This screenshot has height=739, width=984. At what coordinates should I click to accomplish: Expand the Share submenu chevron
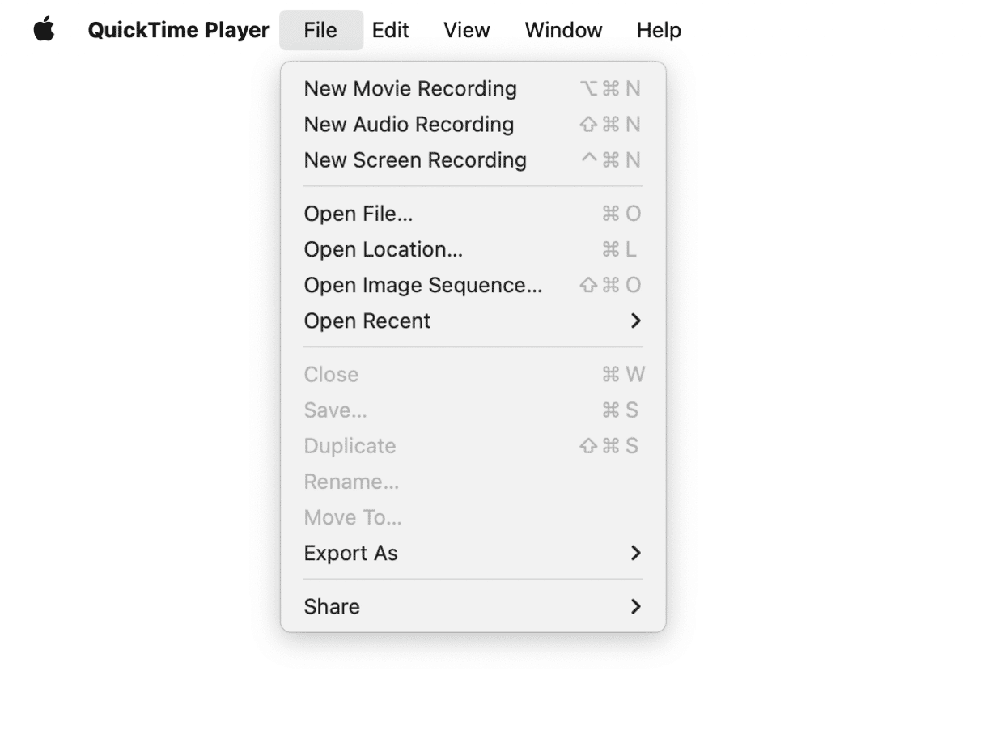[635, 606]
